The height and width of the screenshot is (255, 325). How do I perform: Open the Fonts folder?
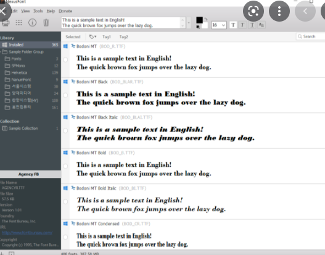tap(30, 59)
